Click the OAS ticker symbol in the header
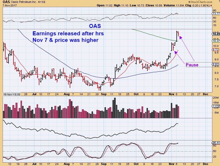Screen dimensions: 220x166 [6, 2]
